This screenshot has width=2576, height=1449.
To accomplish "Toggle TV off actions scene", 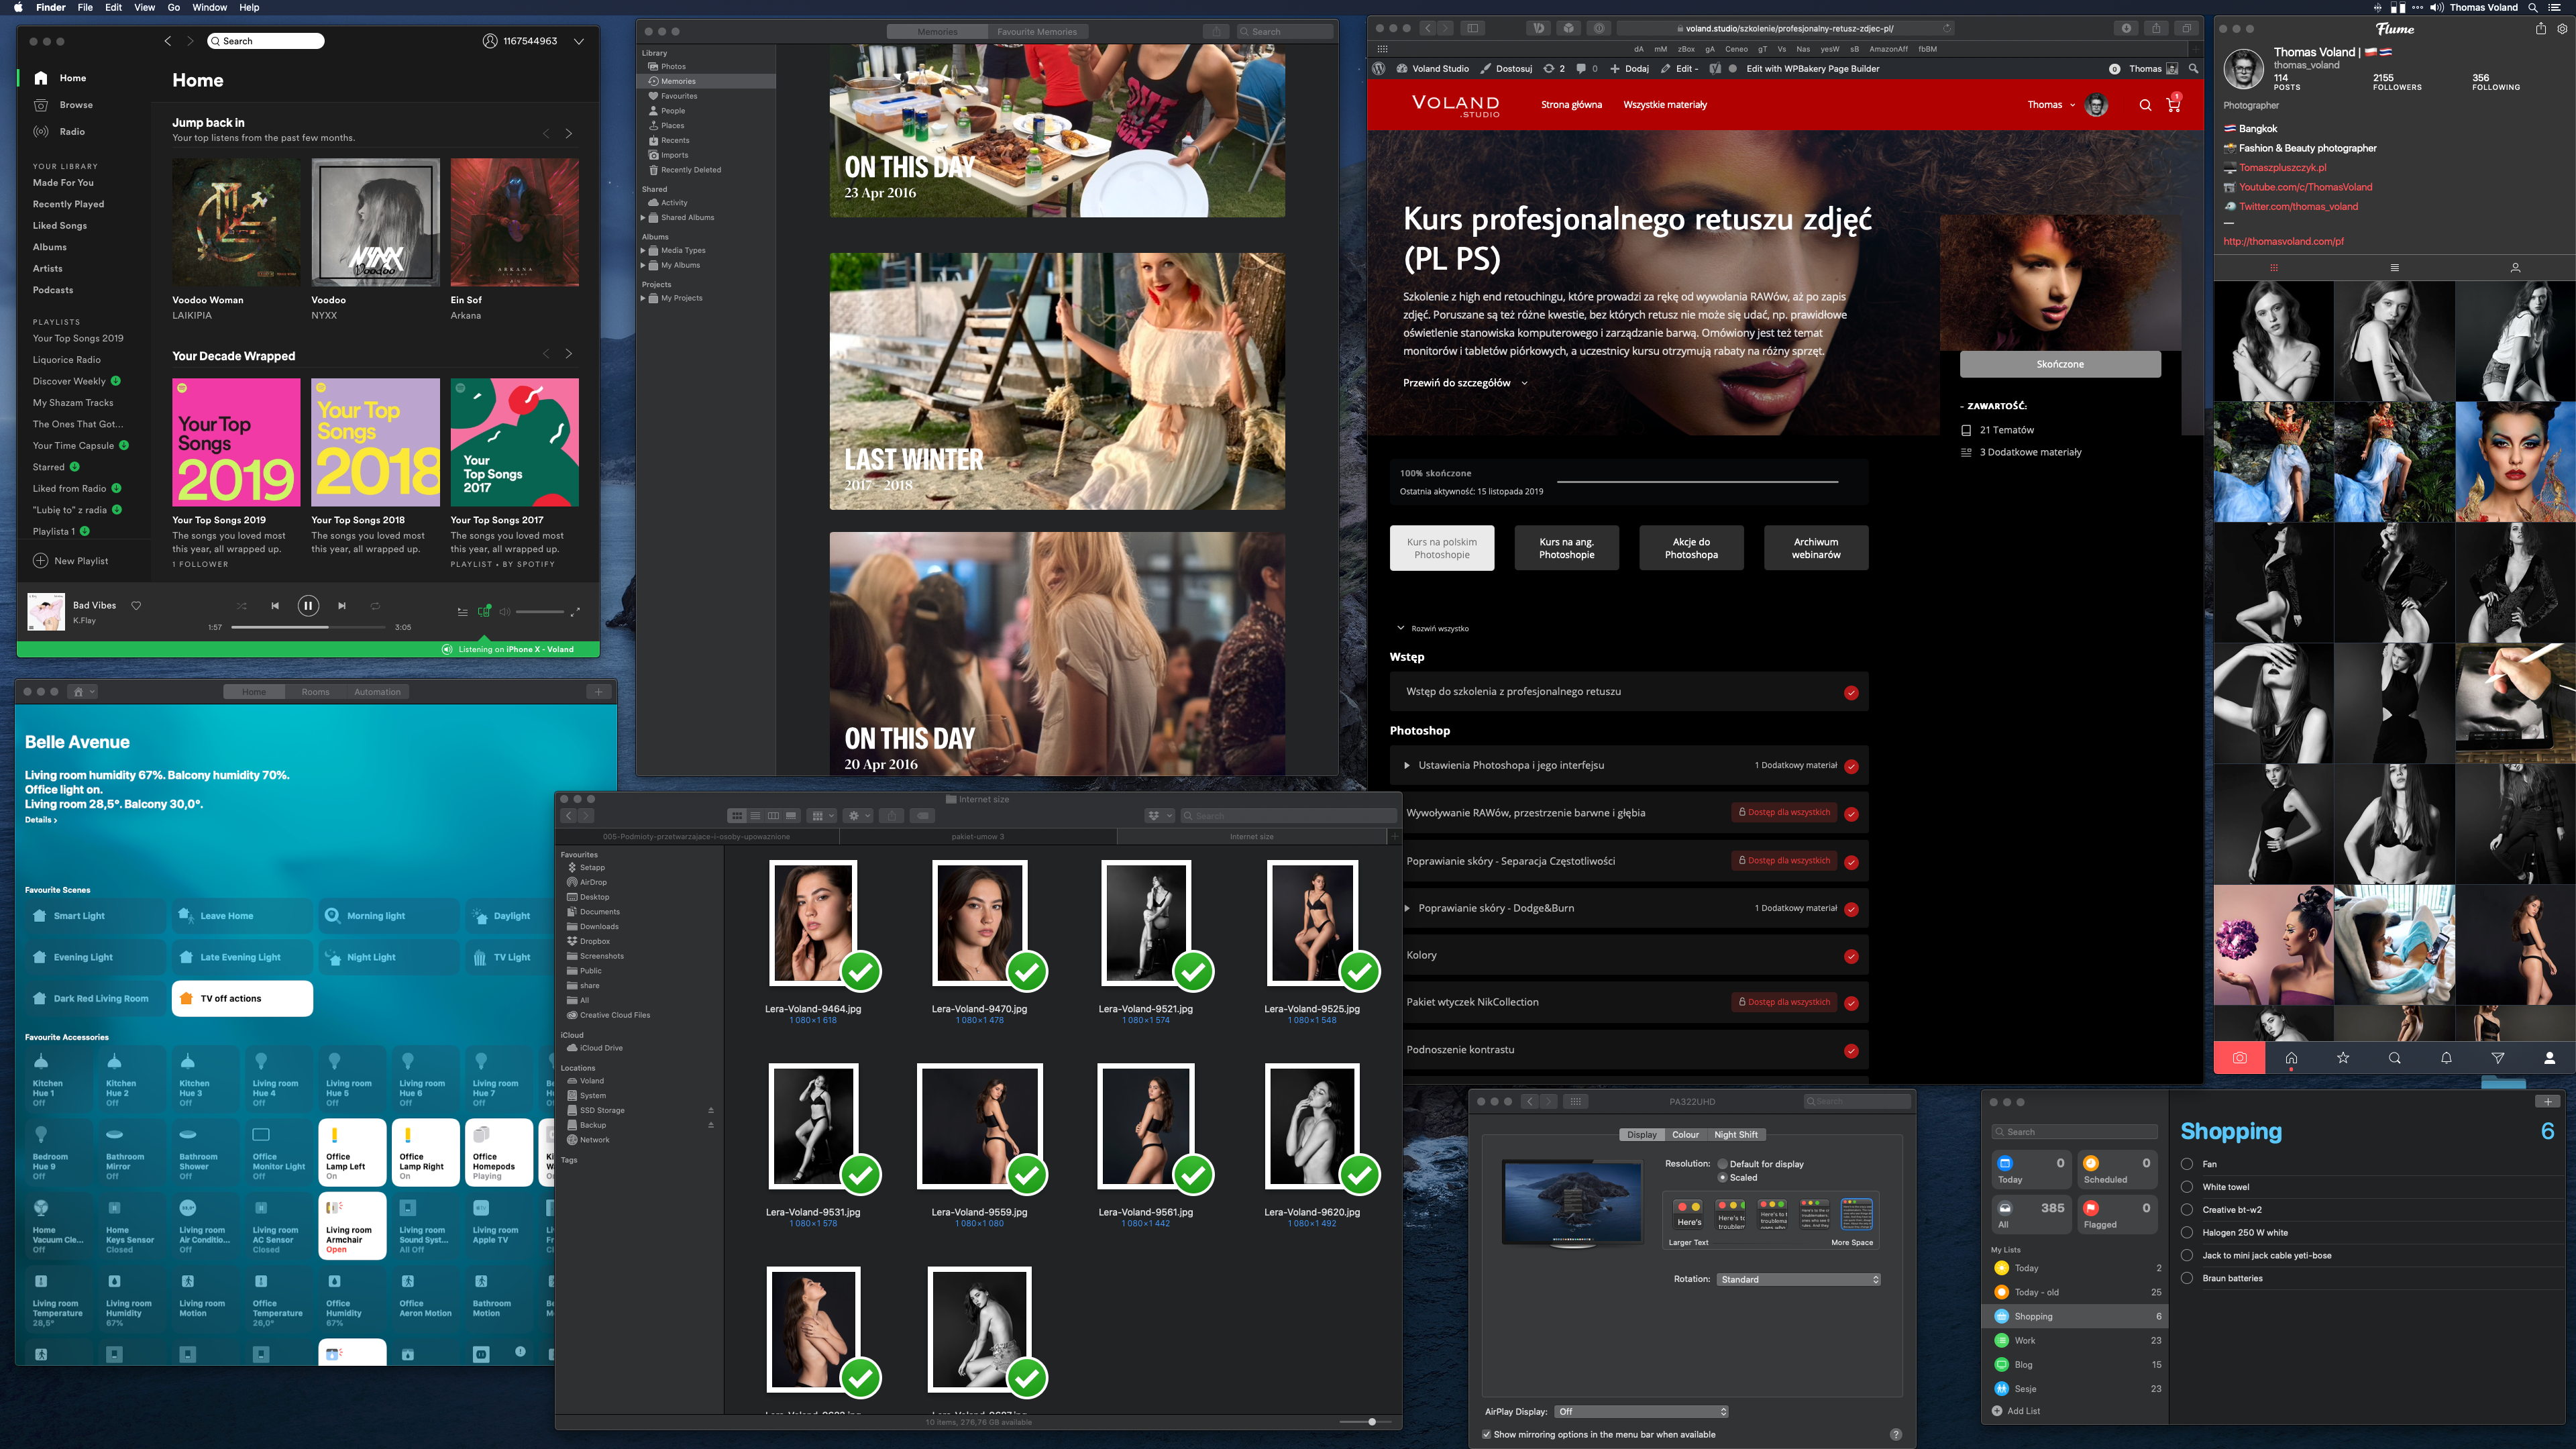I will click(242, 998).
